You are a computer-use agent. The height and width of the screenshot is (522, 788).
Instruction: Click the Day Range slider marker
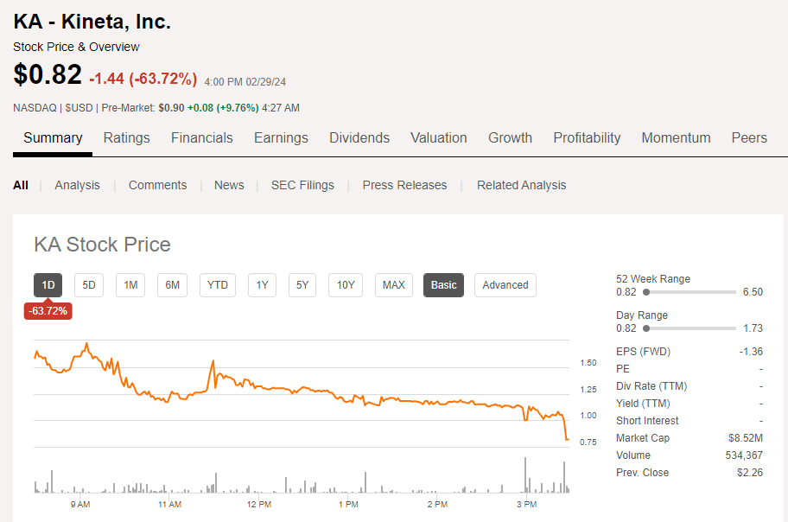[x=646, y=328]
